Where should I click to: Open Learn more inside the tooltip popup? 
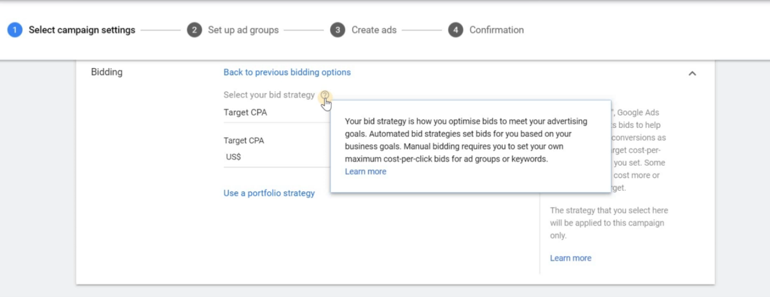pos(366,172)
